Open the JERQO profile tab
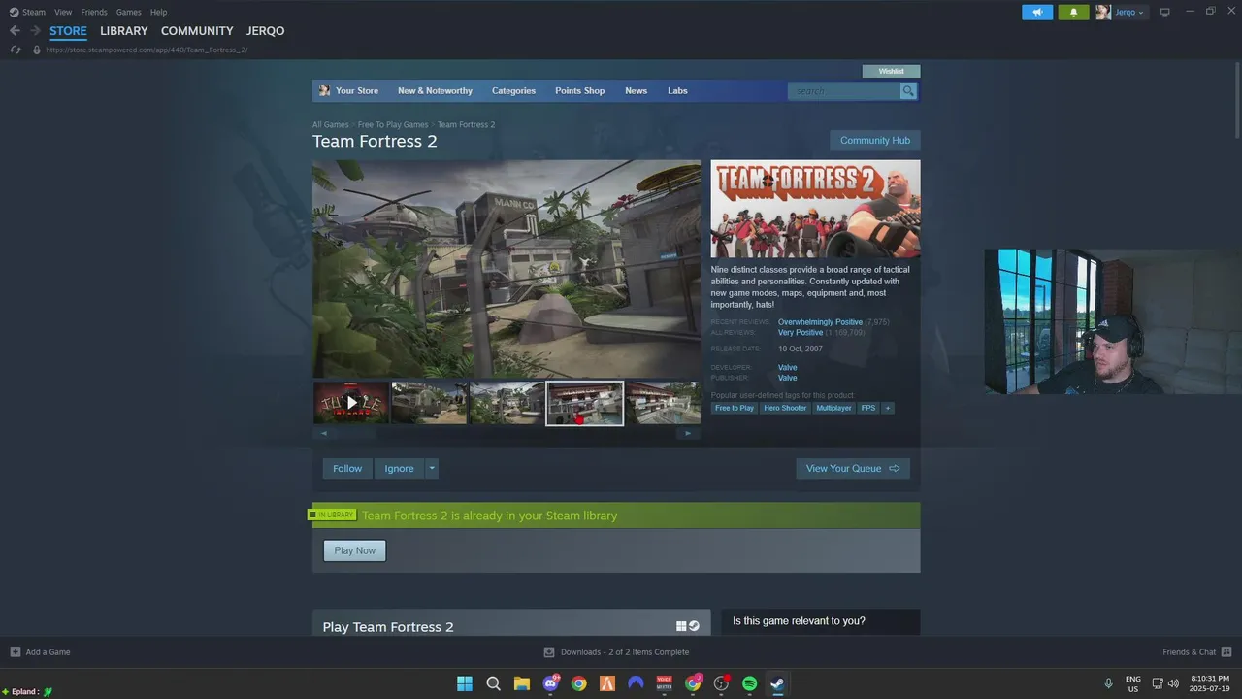This screenshot has height=699, width=1242. pyautogui.click(x=265, y=31)
